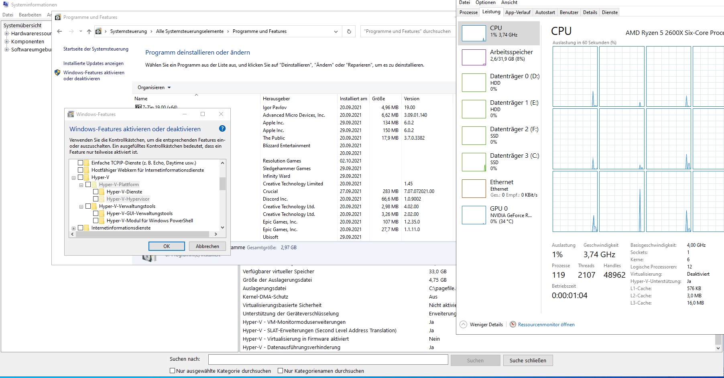Select the GPU 0 thumbnail in Task Manager
This screenshot has width=724, height=378.
pos(474,215)
